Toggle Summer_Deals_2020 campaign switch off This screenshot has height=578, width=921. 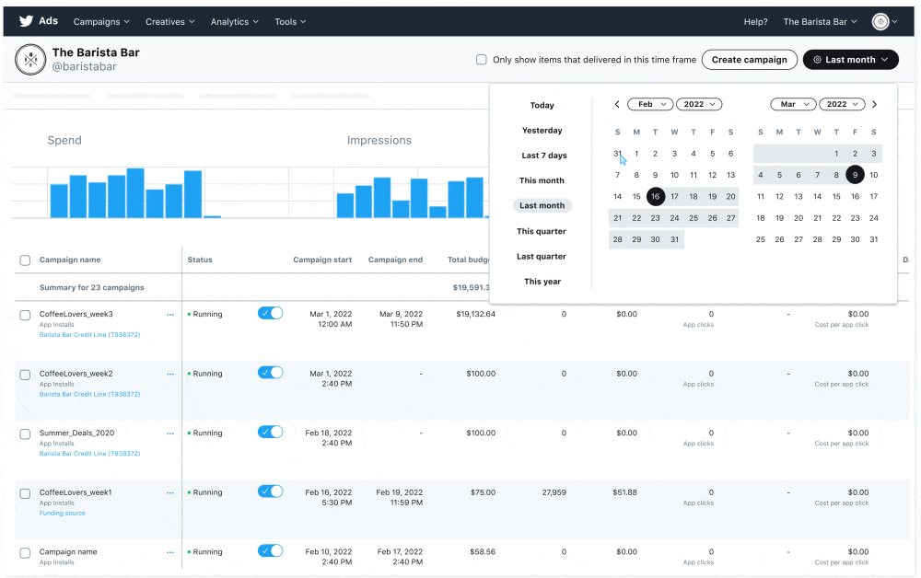point(270,432)
